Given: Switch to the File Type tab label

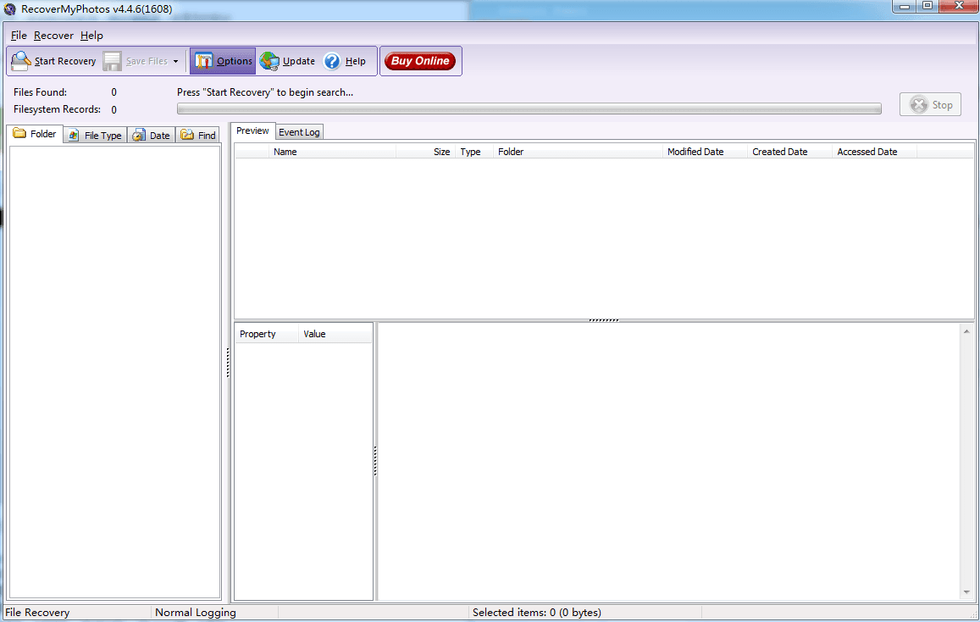Looking at the screenshot, I should 103,136.
